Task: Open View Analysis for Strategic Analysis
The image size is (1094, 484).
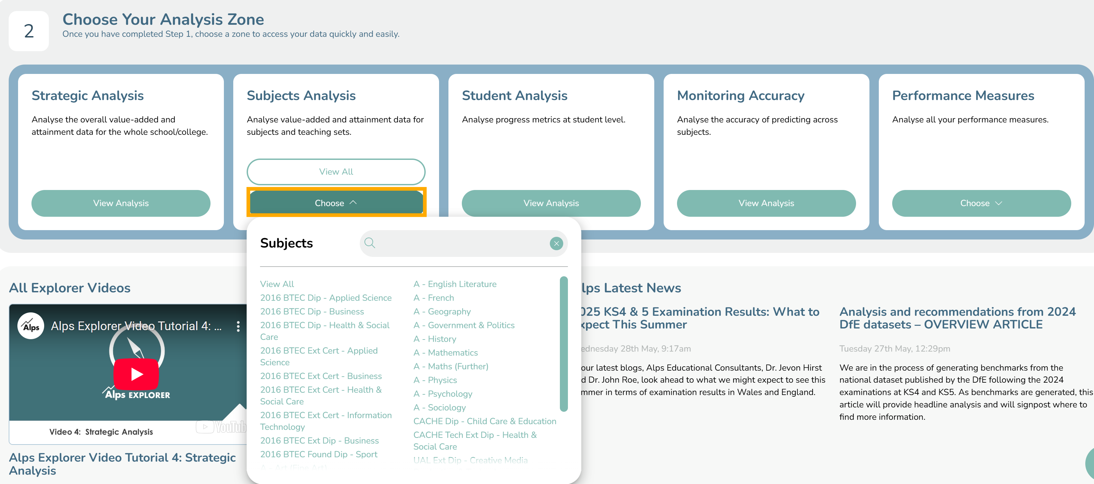Action: click(x=120, y=203)
